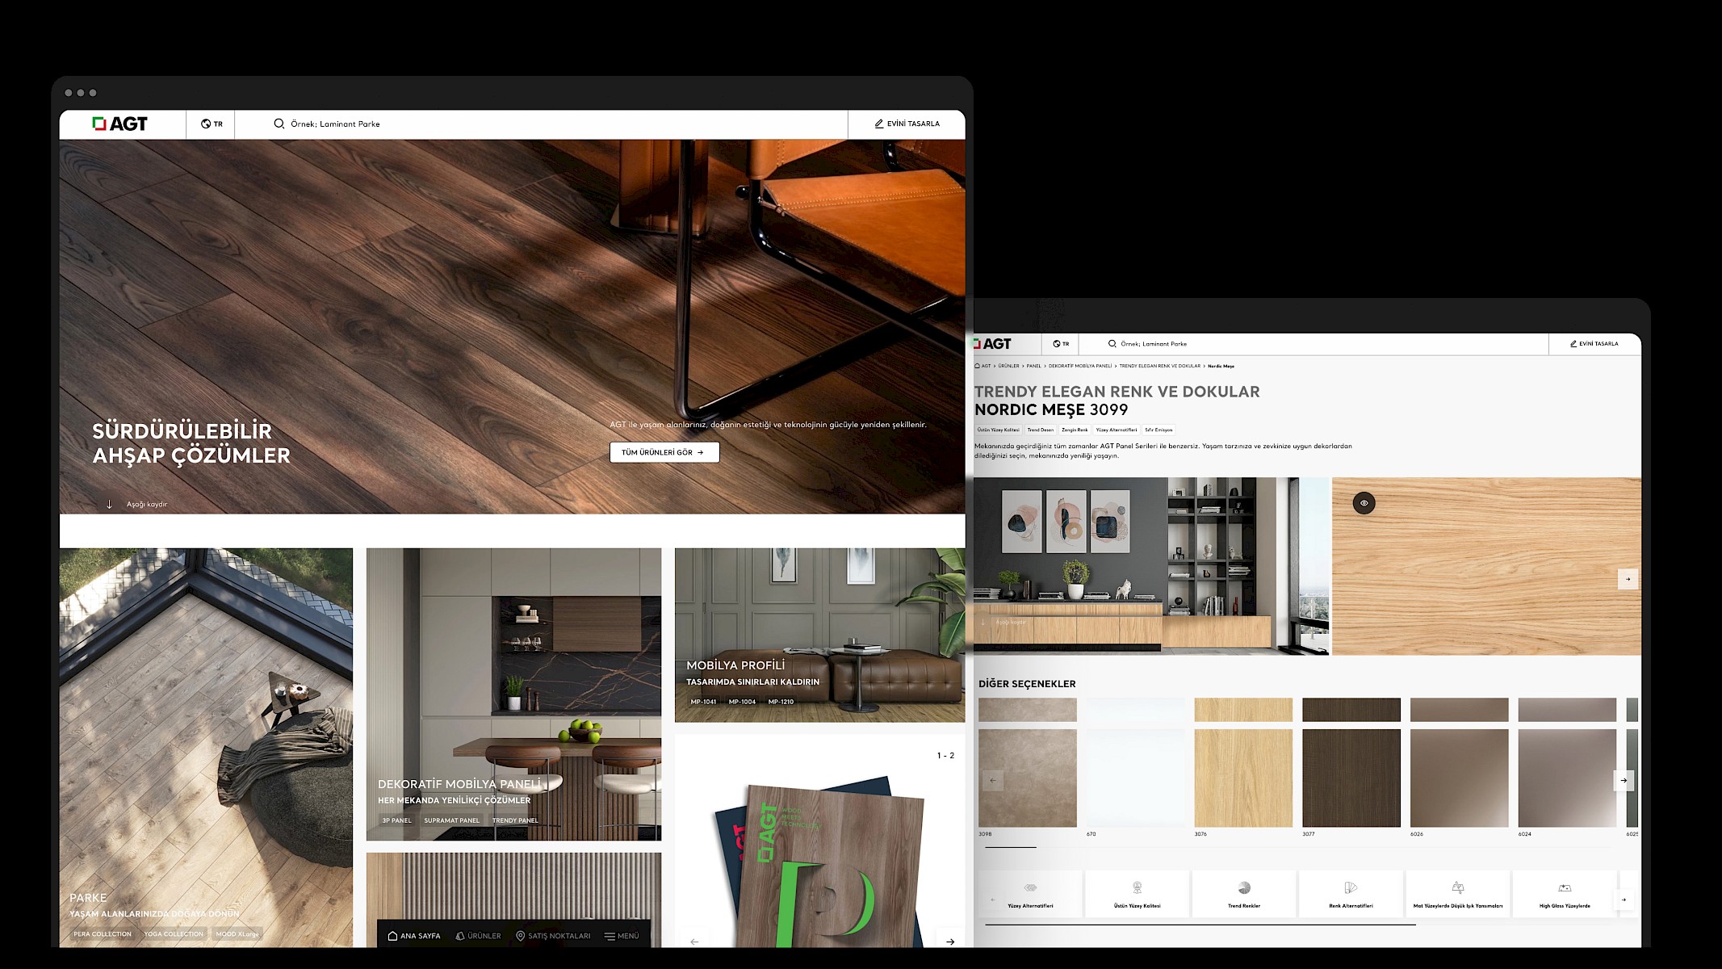1722x969 pixels.
Task: Click the Renk Alternatifleri fan swatch card
Action: click(1351, 894)
